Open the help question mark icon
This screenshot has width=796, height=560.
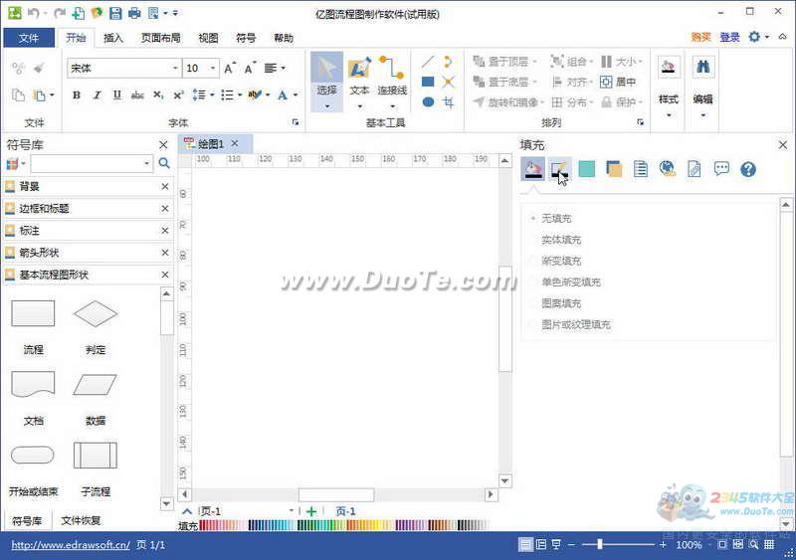coord(748,169)
